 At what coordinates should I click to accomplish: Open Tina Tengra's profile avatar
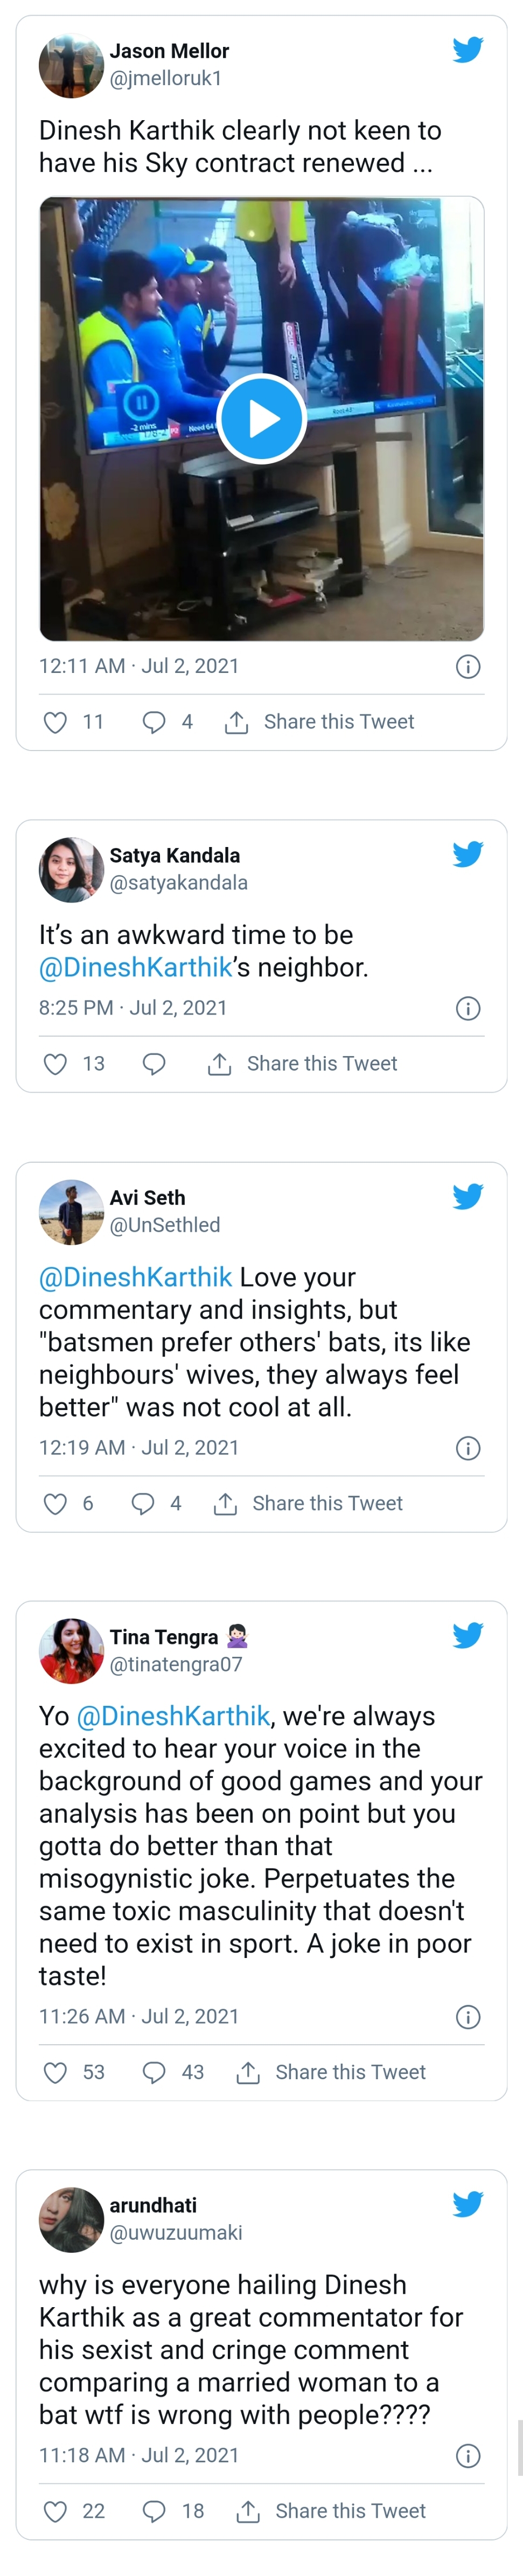(x=71, y=1651)
